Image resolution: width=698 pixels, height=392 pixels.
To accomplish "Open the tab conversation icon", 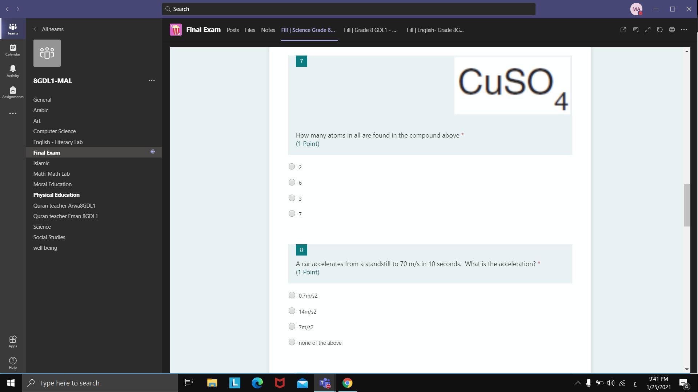I will point(635,30).
